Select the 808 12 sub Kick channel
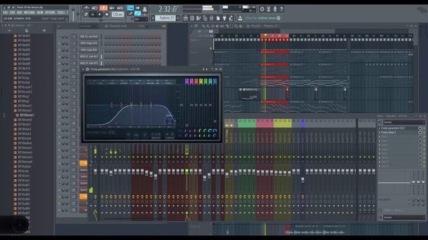The height and width of the screenshot is (240, 428). tap(89, 37)
